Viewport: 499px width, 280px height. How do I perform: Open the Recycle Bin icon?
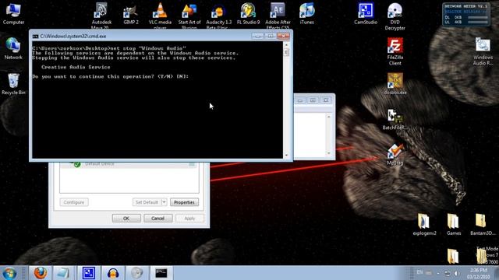13,84
